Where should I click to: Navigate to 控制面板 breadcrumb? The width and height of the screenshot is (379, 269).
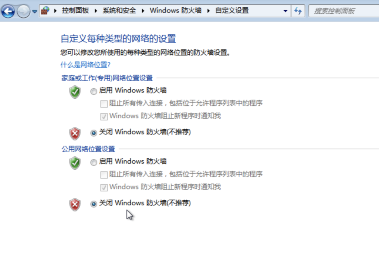[x=75, y=11]
